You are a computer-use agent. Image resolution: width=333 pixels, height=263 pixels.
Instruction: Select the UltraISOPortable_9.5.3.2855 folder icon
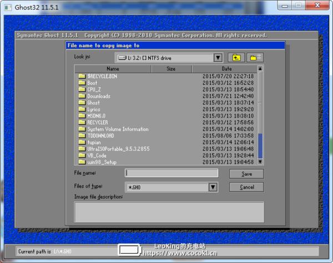click(82, 149)
